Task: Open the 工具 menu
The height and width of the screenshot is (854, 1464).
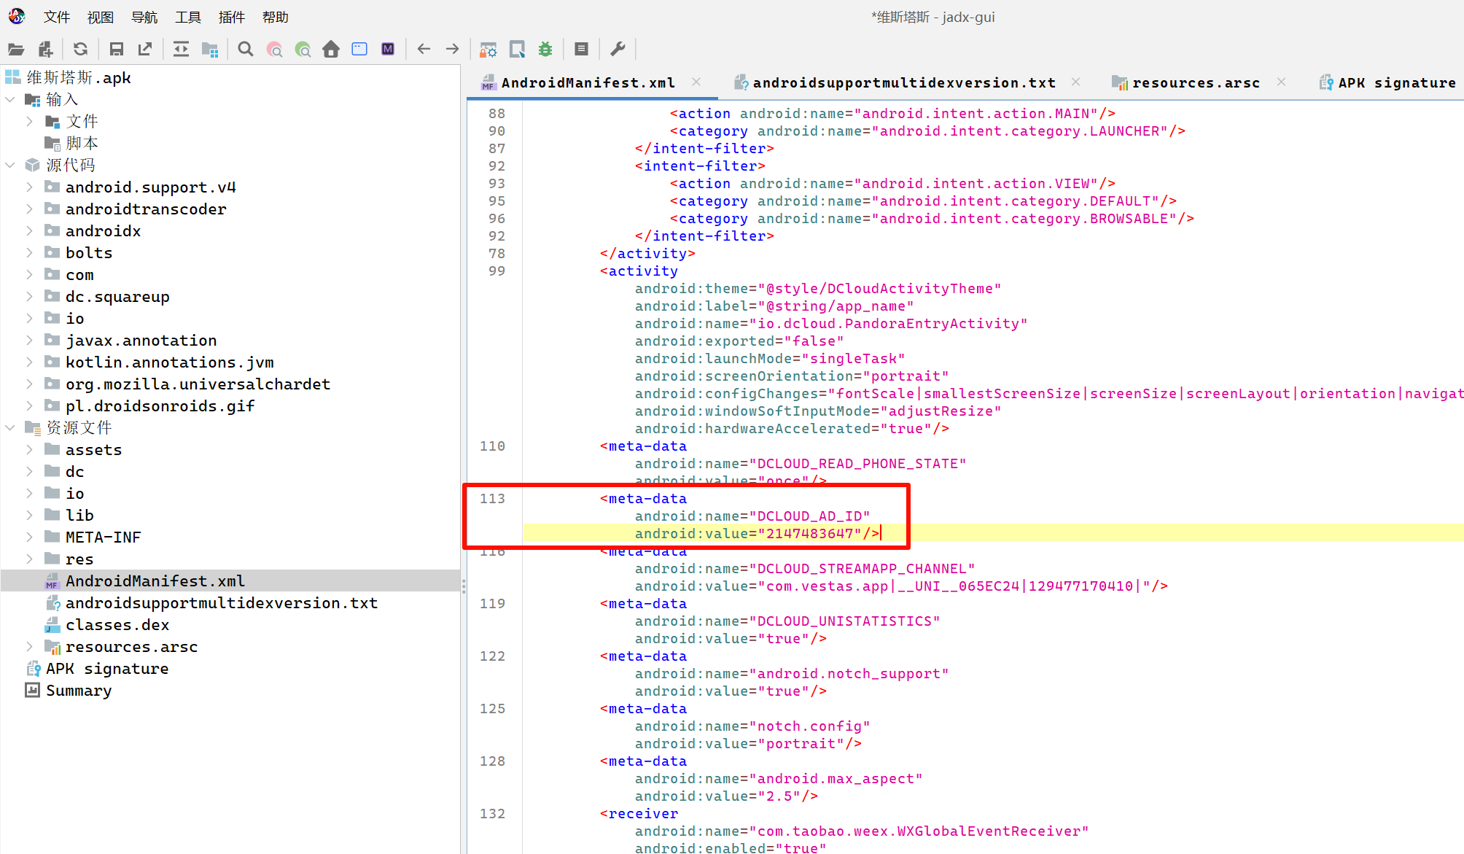Action: click(x=188, y=17)
